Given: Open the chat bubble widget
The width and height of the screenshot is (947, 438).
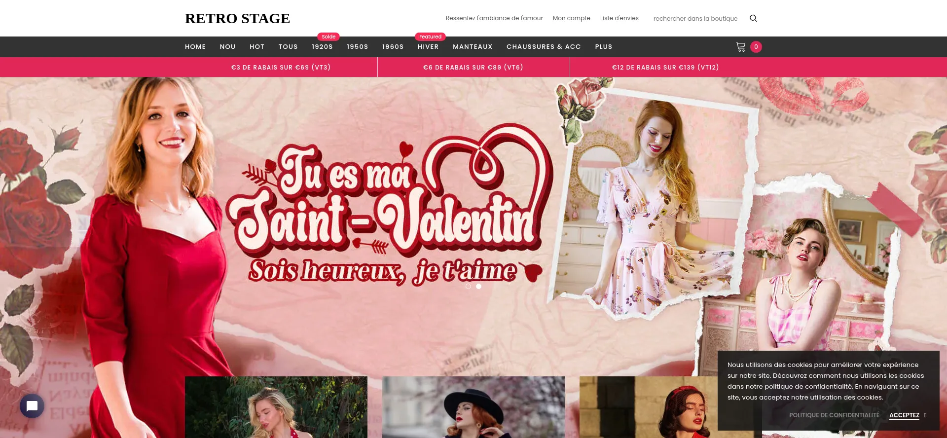Looking at the screenshot, I should (x=32, y=406).
